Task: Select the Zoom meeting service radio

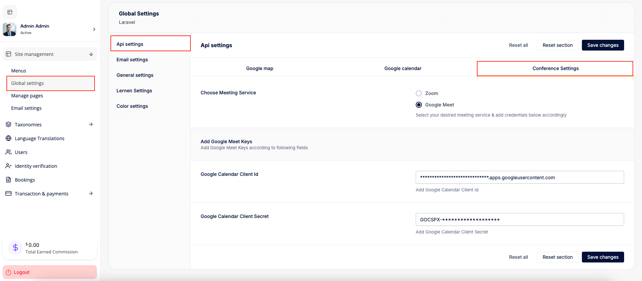Action: 419,93
